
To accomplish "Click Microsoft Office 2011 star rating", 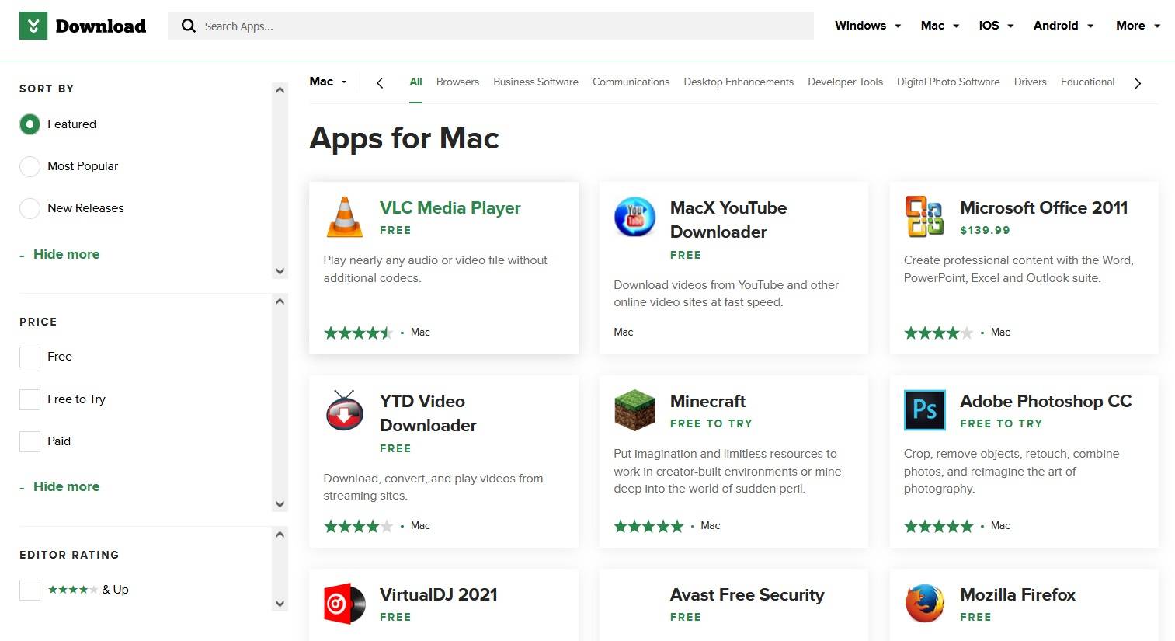I will pos(938,333).
